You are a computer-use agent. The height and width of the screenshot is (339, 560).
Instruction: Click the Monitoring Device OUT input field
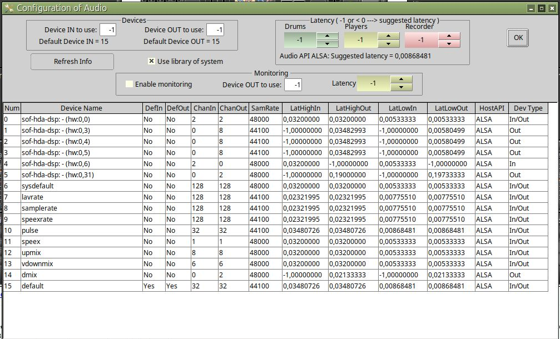point(293,84)
